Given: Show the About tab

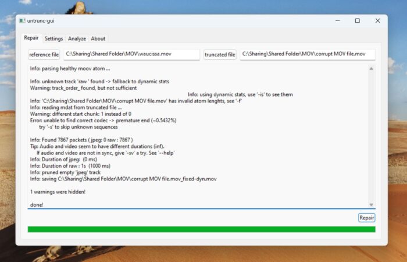Looking at the screenshot, I should (x=98, y=39).
